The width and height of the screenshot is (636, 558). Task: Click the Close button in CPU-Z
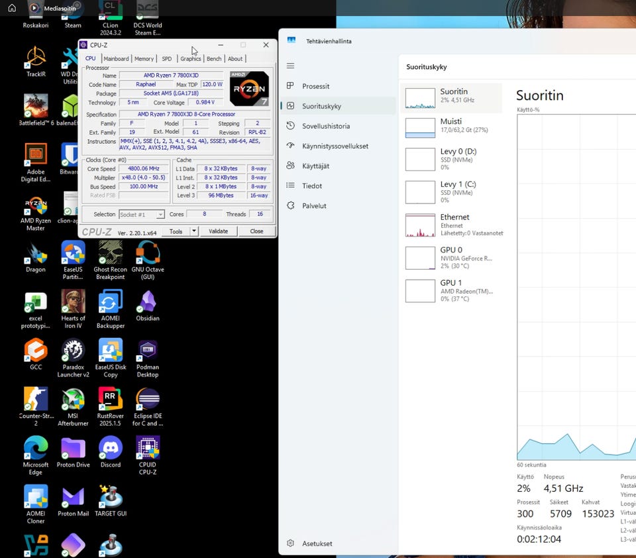(257, 231)
